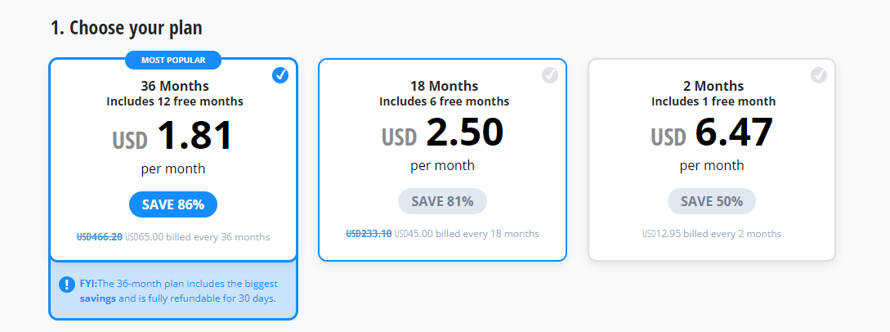Select the 2 Months plan checkmark
The image size is (890, 332).
point(818,75)
